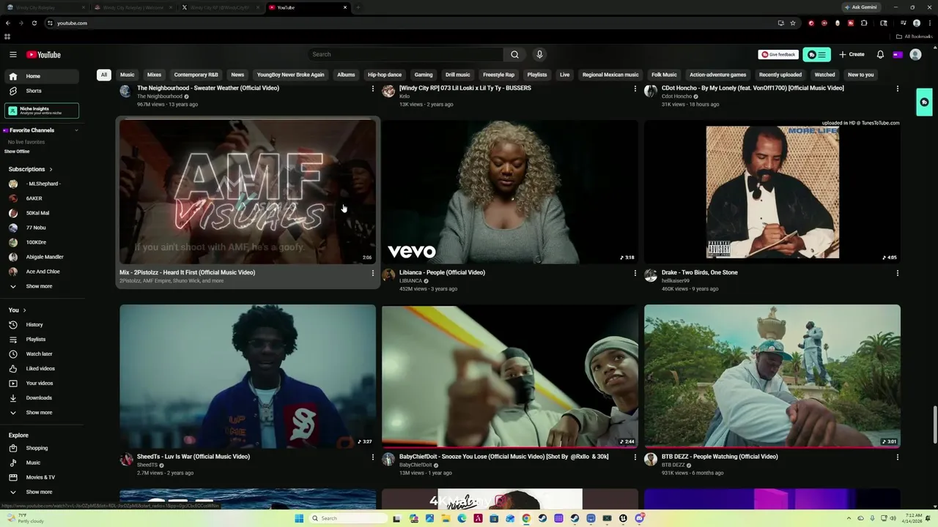938x527 pixels.
Task: Click the search magnifier button
Action: (514, 54)
